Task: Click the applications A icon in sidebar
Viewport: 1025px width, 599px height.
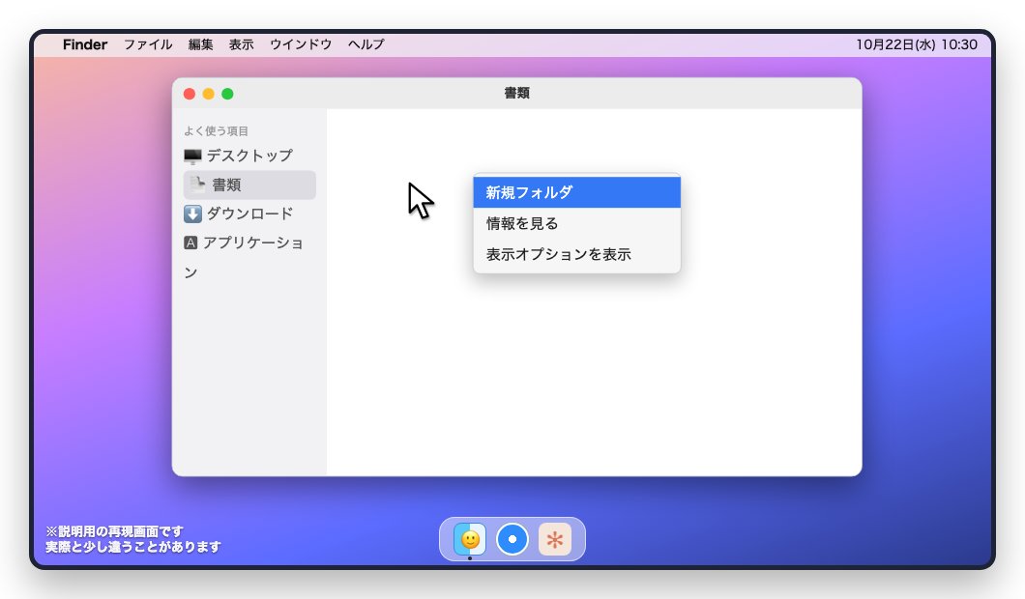Action: (190, 243)
